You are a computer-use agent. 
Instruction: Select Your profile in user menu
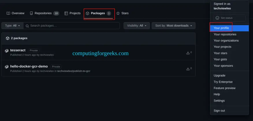221,28
